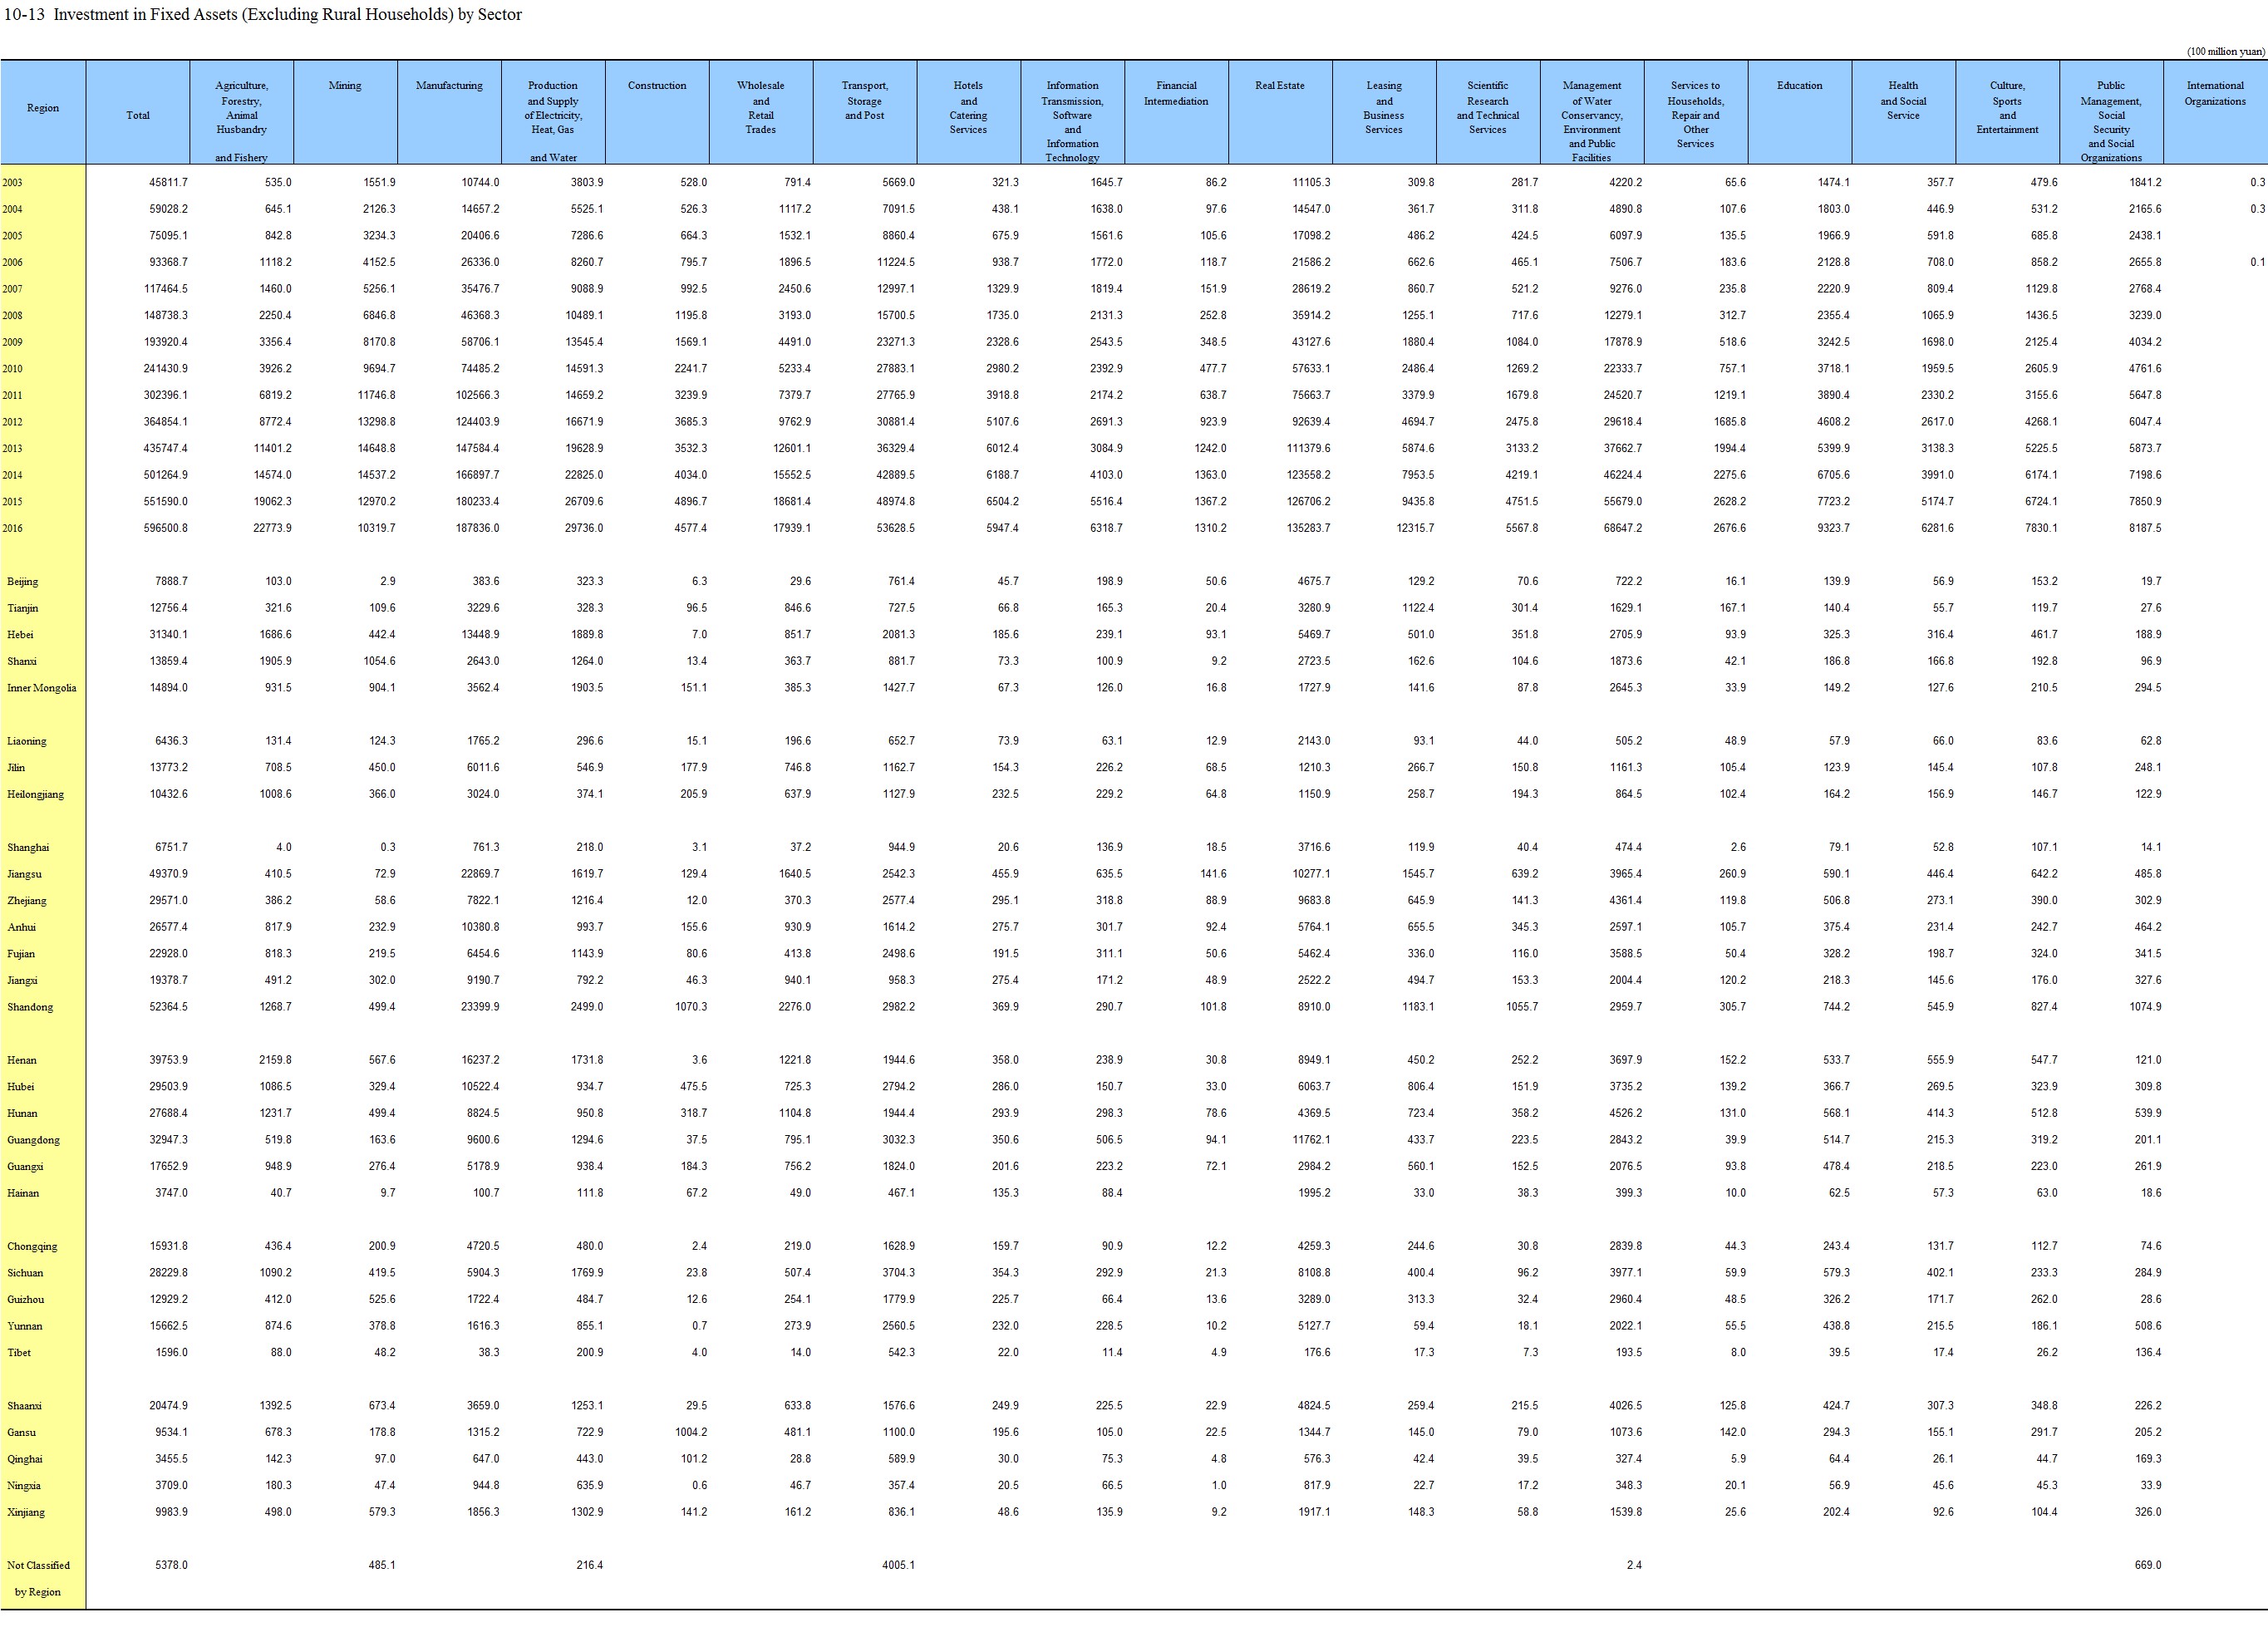Click the Total column header
Image resolution: width=2268 pixels, height=1637 pixels.
click(x=138, y=115)
